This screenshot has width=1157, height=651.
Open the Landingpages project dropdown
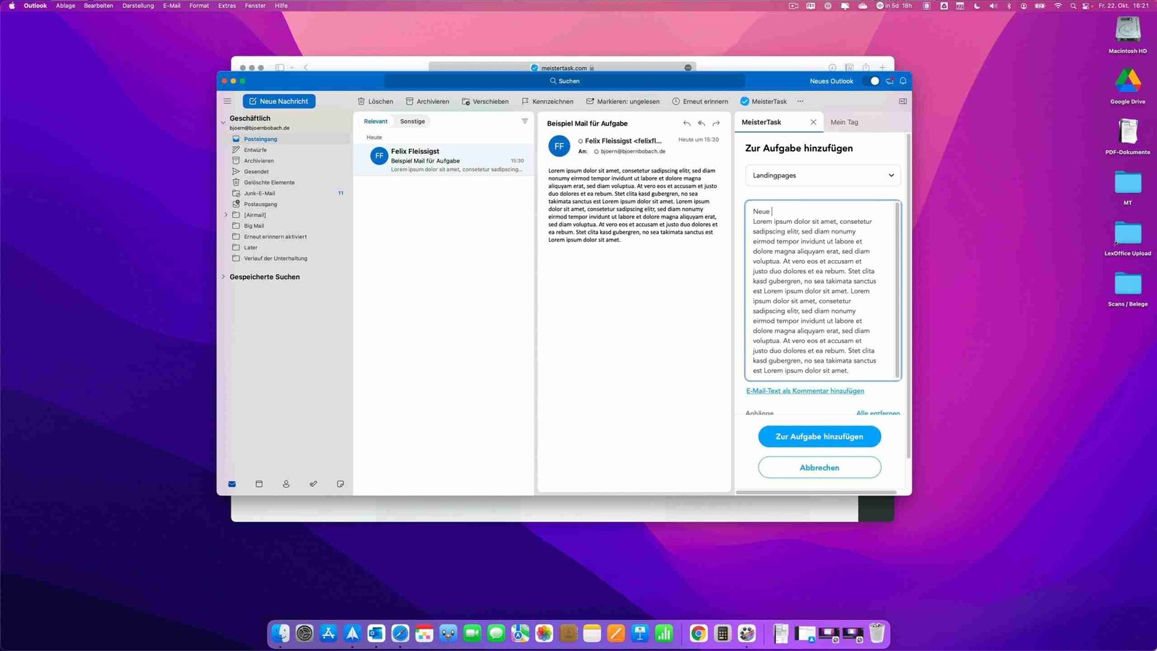(x=823, y=176)
